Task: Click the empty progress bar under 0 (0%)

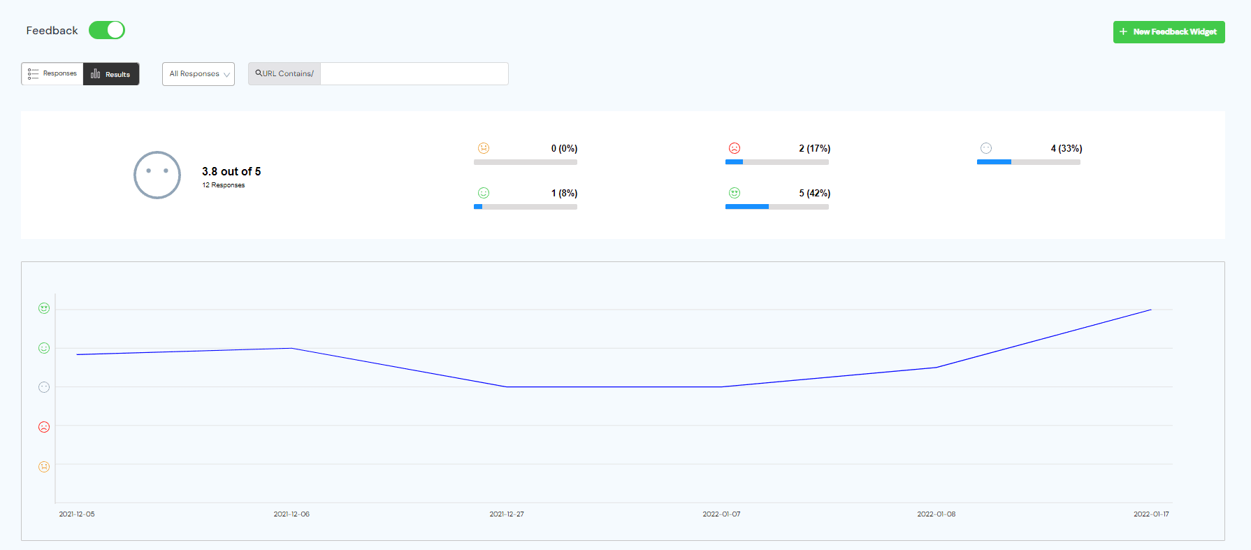Action: tap(526, 162)
